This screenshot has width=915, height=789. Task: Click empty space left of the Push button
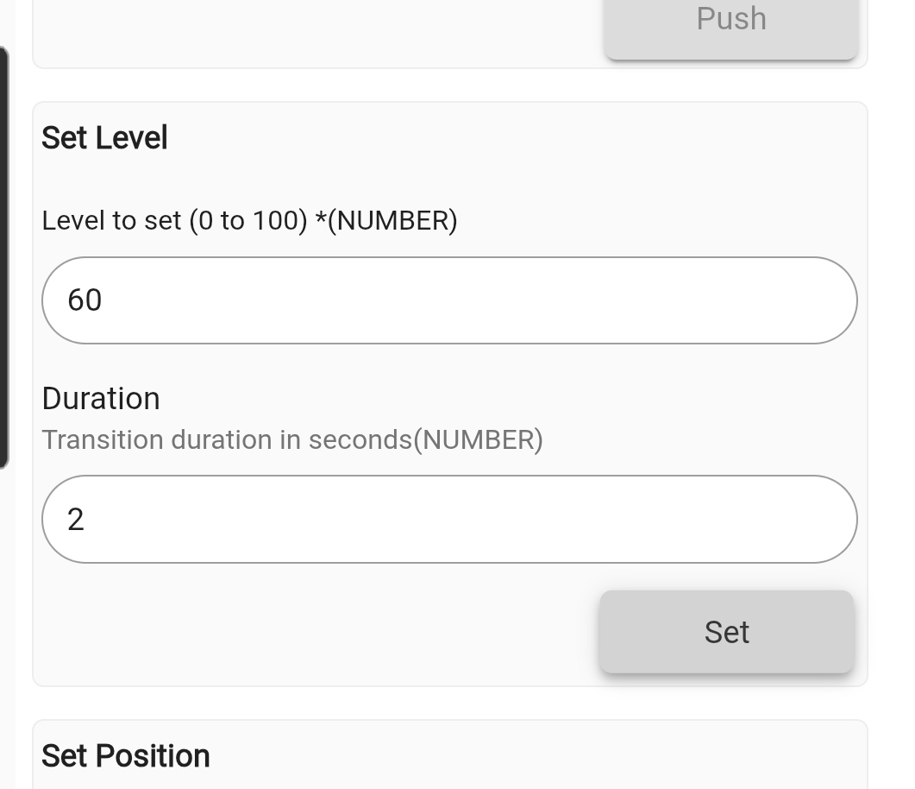click(319, 26)
